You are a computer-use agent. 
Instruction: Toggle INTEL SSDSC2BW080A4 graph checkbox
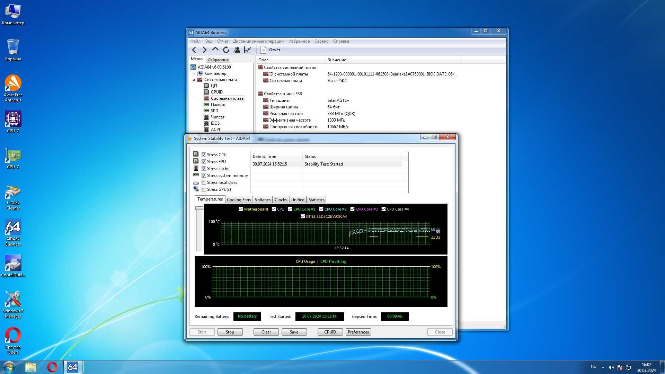click(x=303, y=216)
